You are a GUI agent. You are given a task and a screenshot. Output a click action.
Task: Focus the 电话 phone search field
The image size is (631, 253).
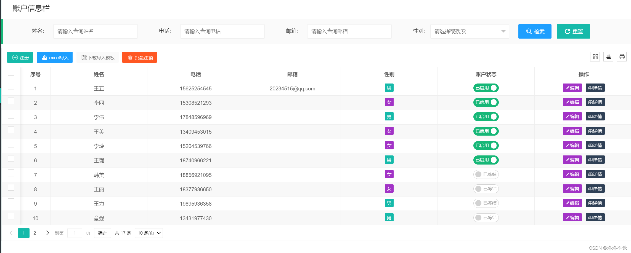(222, 31)
